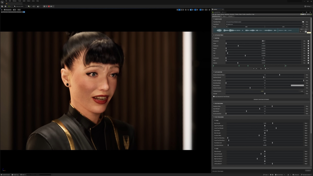Click the select-mode cursor icon in viewport
This screenshot has height=176, width=313.
(177, 10)
